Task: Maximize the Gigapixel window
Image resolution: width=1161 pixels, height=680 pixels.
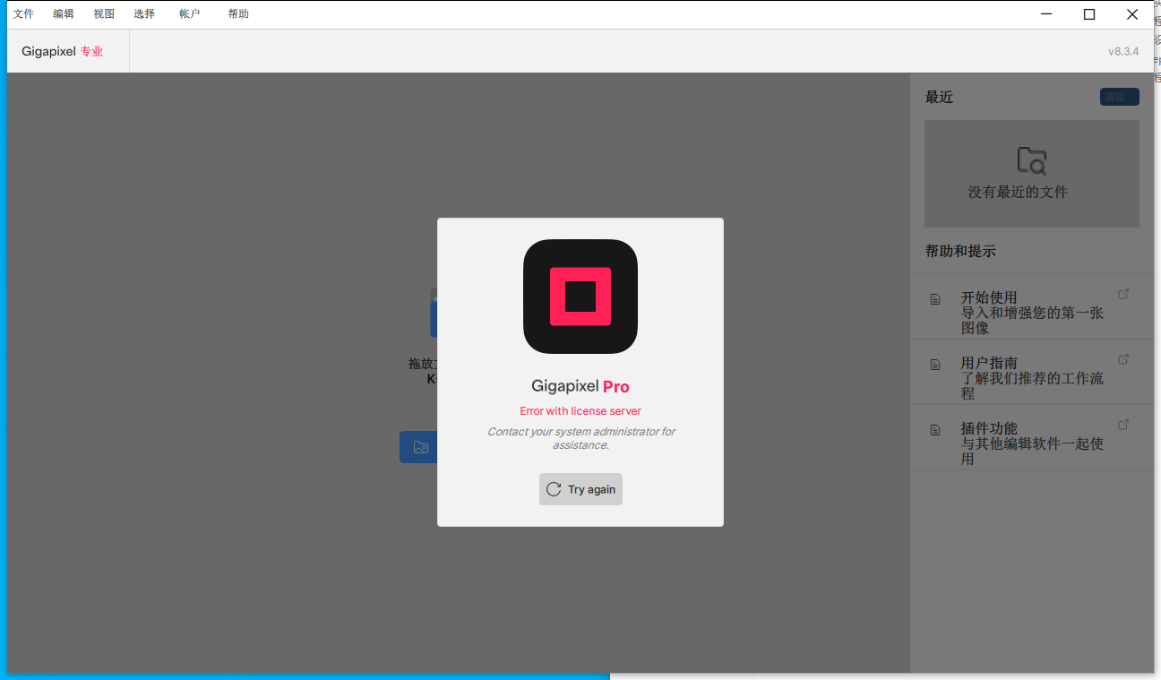Action: click(1089, 14)
